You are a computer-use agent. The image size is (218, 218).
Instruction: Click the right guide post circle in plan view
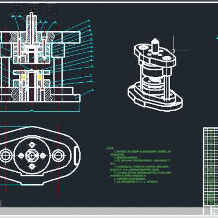58,155
